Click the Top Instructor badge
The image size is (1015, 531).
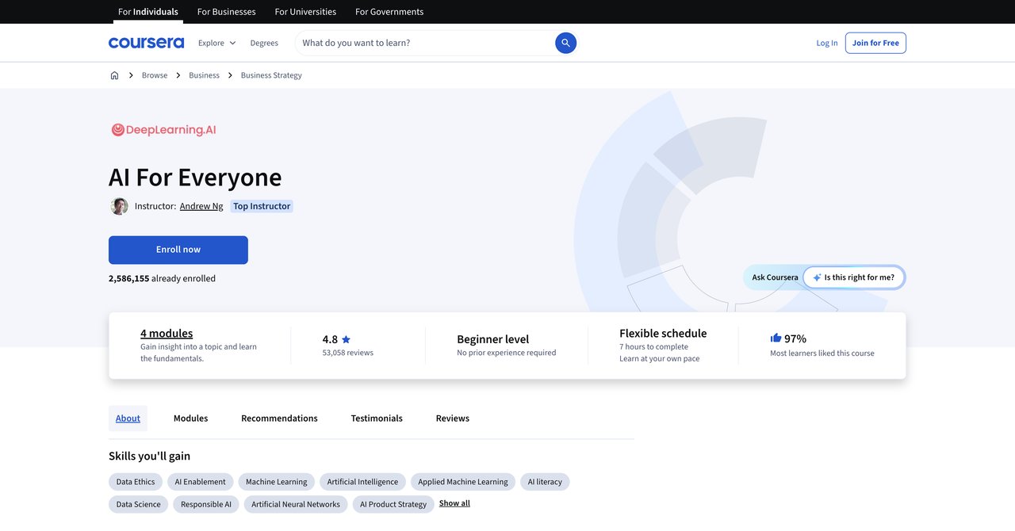point(262,206)
